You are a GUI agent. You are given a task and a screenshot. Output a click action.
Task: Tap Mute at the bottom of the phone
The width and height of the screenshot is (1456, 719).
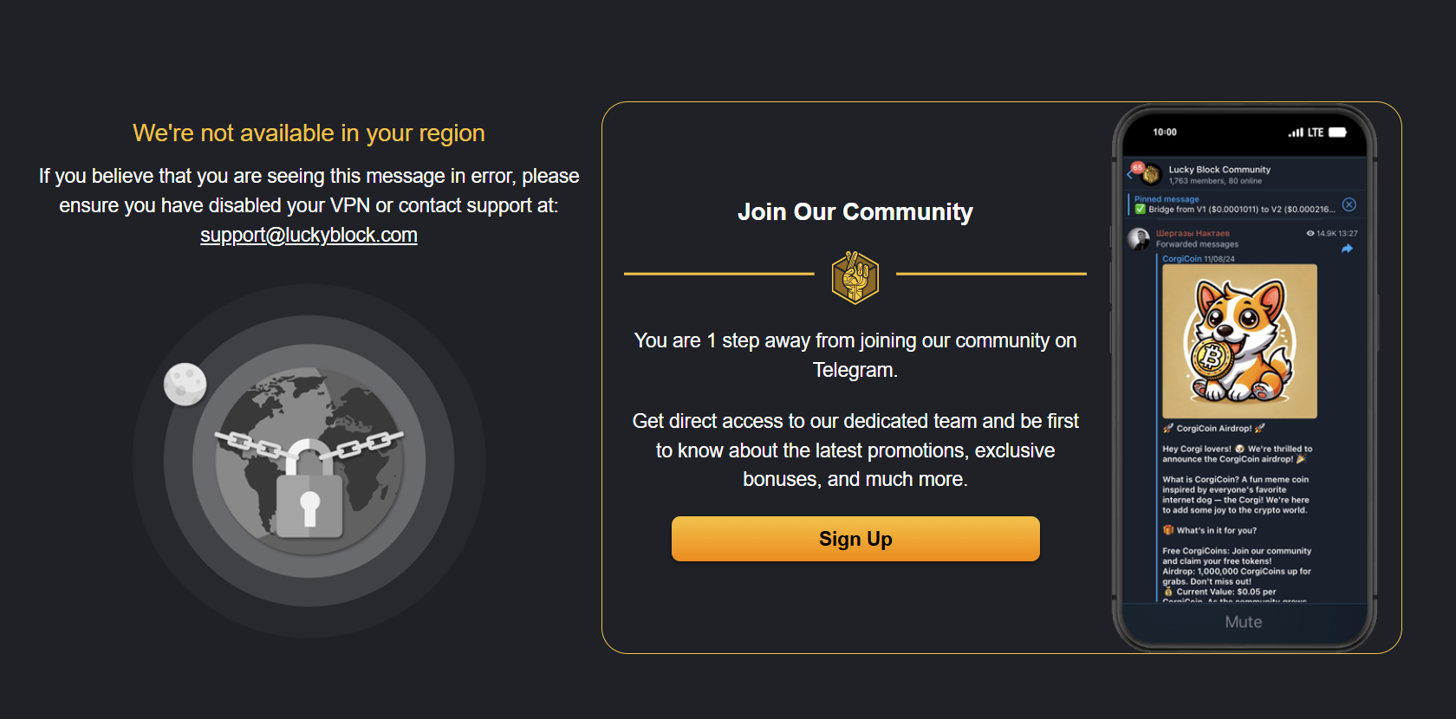(1244, 622)
